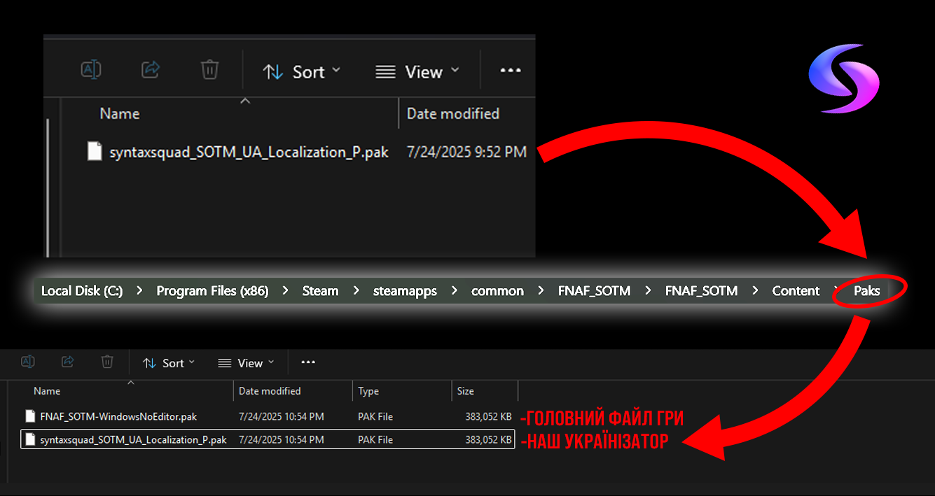Open the See more (...) menu in the upper Explorer window
Viewport: 935px width, 496px height.
511,71
